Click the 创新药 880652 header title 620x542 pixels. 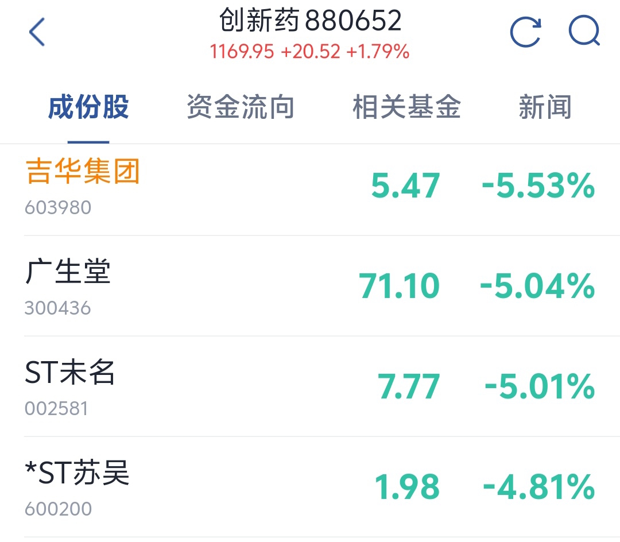tap(311, 20)
